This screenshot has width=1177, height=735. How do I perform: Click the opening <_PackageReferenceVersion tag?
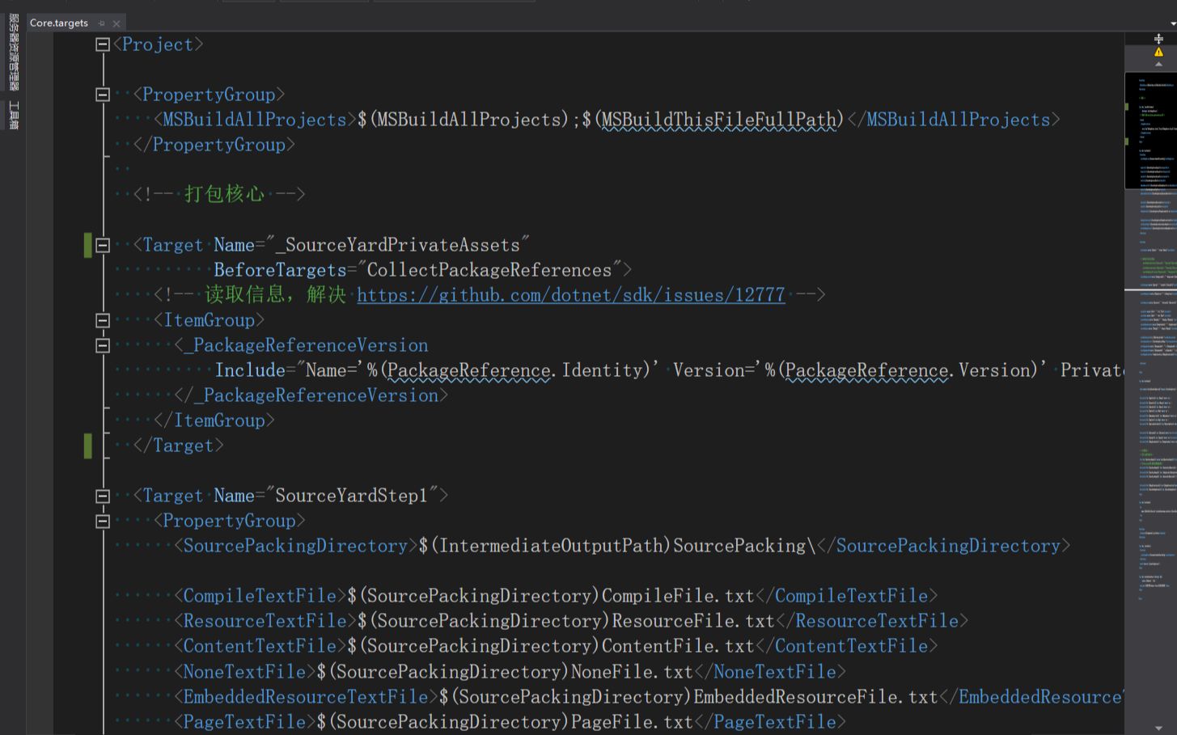click(x=301, y=345)
